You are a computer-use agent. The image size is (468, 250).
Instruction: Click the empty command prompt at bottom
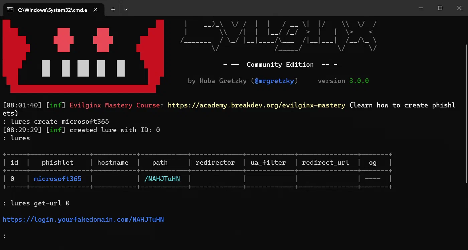tap(4, 236)
